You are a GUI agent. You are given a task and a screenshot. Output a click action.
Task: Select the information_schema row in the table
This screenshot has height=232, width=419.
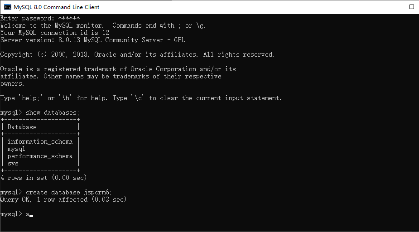click(40, 142)
